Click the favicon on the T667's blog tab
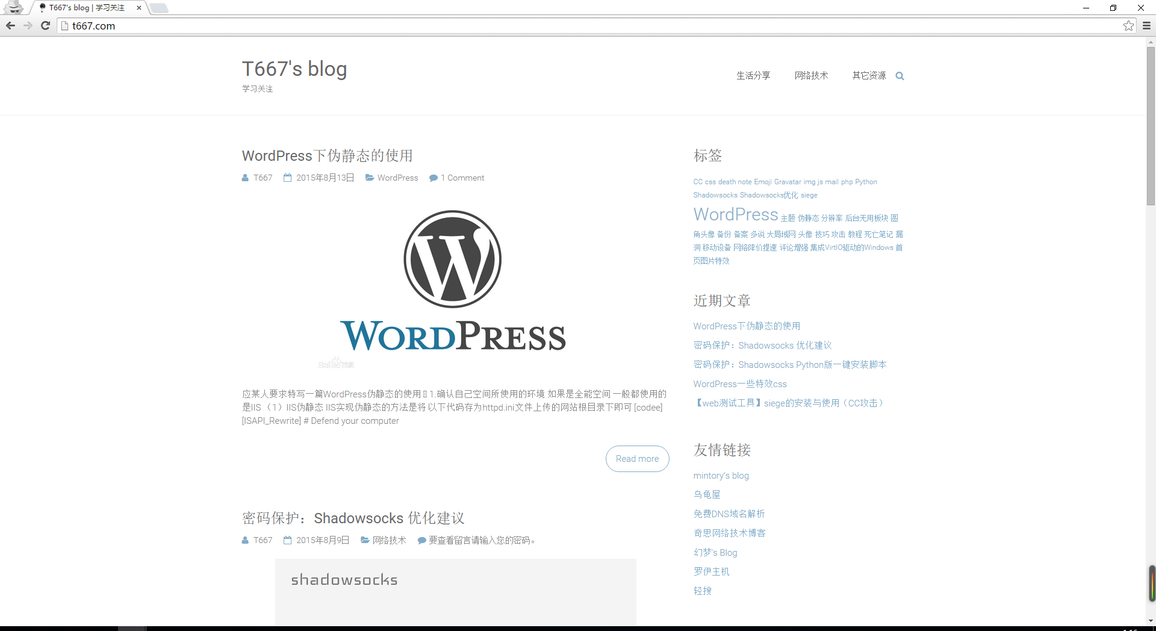The image size is (1156, 631). pos(42,8)
